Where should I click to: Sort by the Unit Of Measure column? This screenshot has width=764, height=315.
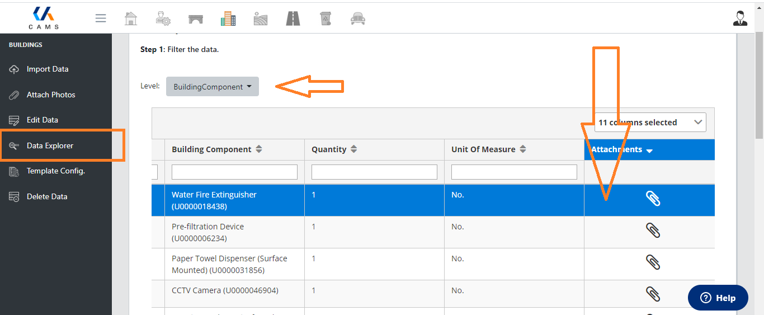tap(488, 149)
